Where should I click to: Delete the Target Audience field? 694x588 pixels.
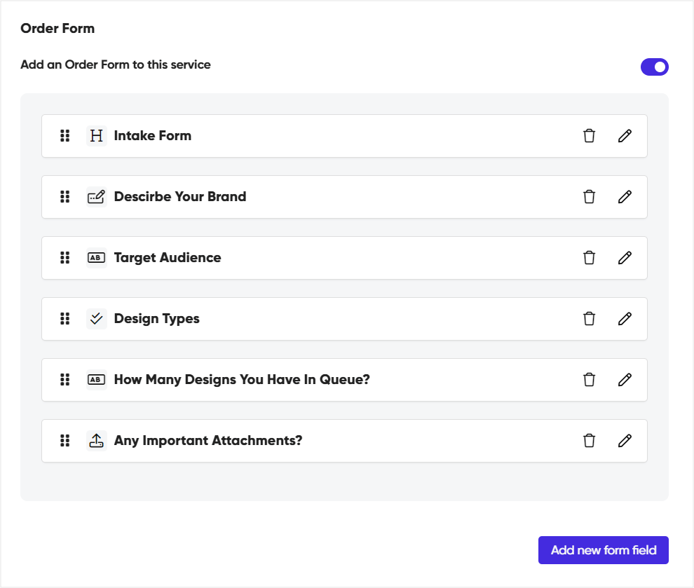[589, 258]
